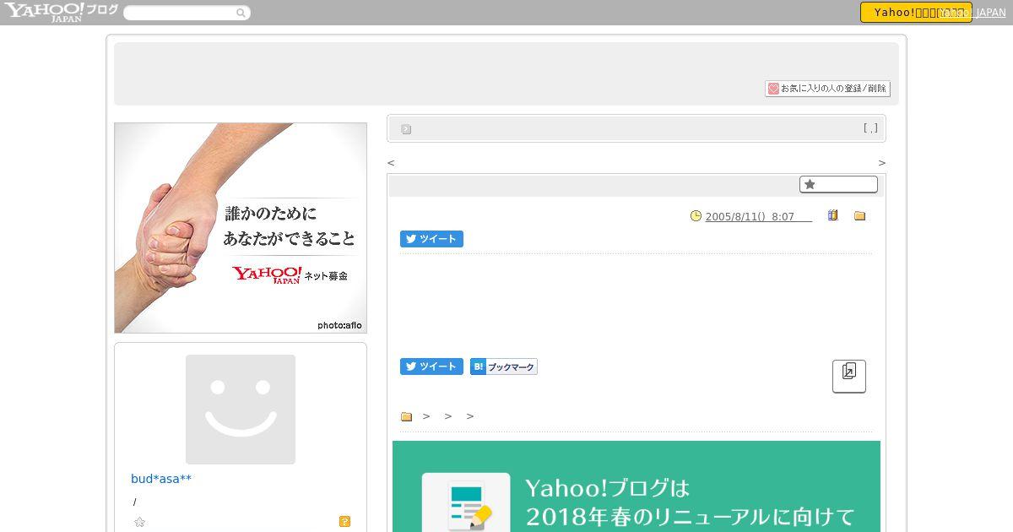Click the Yahoo! JAPAN blog logo
This screenshot has height=532, width=1013.
tap(61, 12)
